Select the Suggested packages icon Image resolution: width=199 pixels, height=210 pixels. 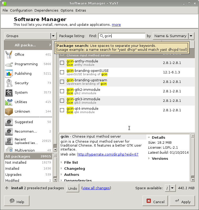[9, 122]
